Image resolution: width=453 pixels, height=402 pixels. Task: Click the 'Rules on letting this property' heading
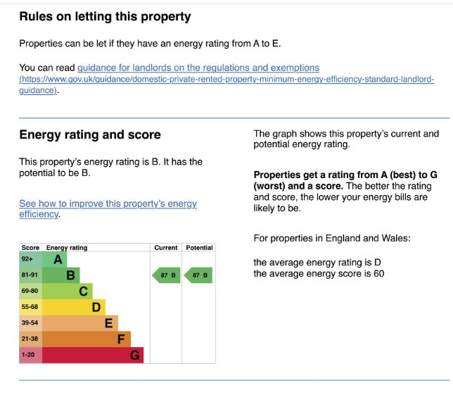[x=105, y=16]
